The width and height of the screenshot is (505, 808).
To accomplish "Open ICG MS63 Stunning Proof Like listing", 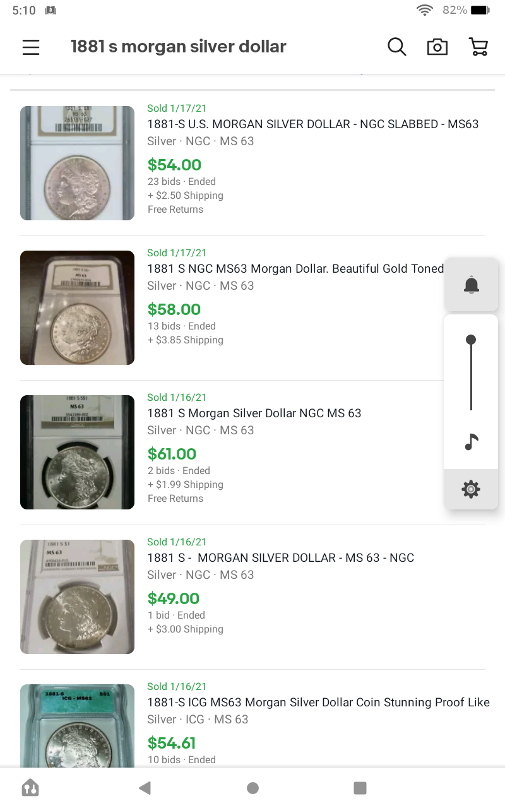I will [318, 703].
